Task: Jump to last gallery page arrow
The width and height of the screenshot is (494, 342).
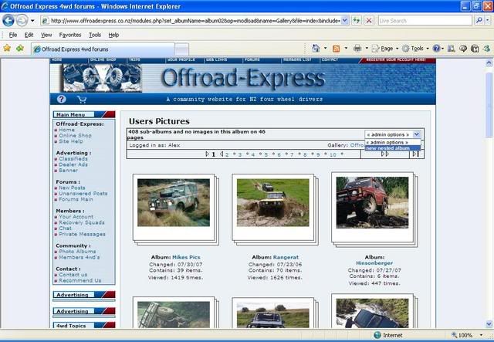Action: [416, 154]
